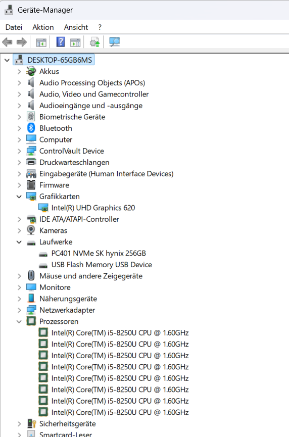
Task: Select Eingabegeräte (Human Interface Devices) label
Action: coord(106,174)
